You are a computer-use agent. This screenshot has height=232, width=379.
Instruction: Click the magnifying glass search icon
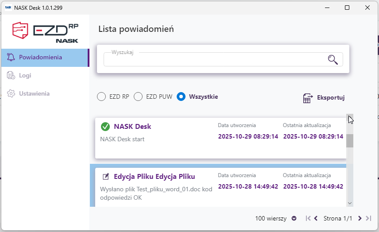(333, 60)
